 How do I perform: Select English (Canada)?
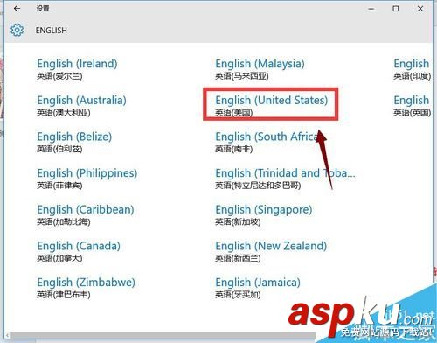pos(79,251)
